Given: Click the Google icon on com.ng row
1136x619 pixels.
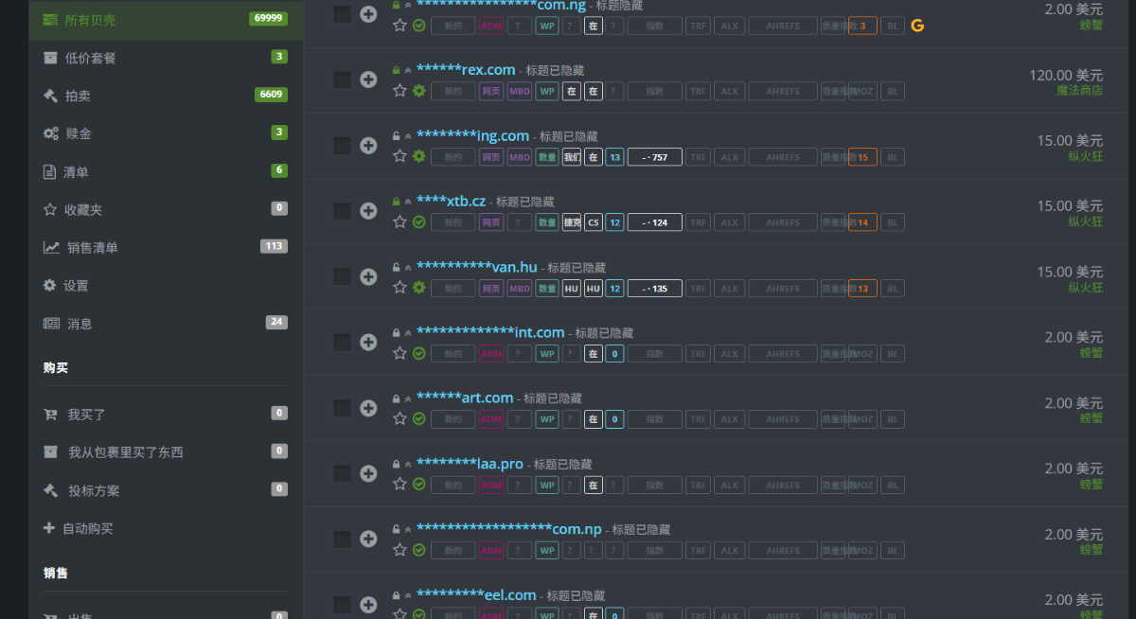Looking at the screenshot, I should [x=916, y=26].
